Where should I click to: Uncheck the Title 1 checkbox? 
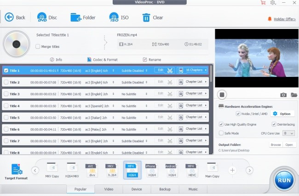pos(6,70)
